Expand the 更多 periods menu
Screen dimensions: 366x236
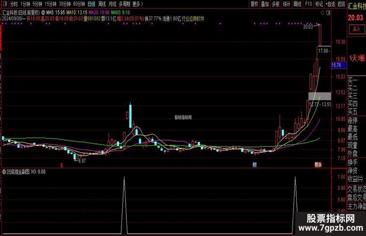(x=137, y=4)
